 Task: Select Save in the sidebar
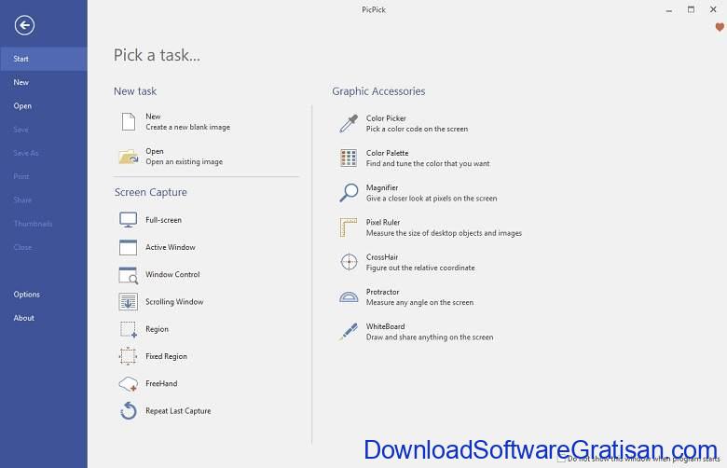point(44,130)
